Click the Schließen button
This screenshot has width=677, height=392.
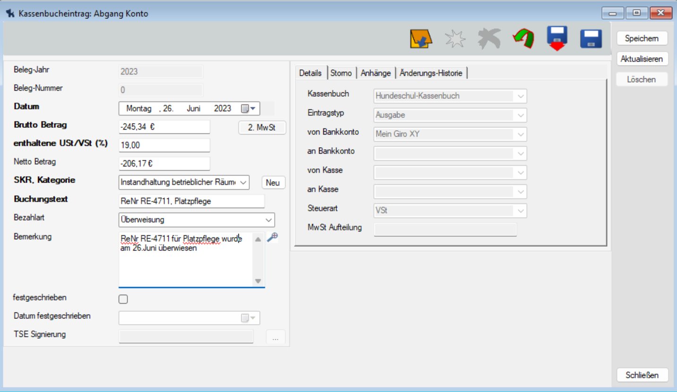(642, 375)
